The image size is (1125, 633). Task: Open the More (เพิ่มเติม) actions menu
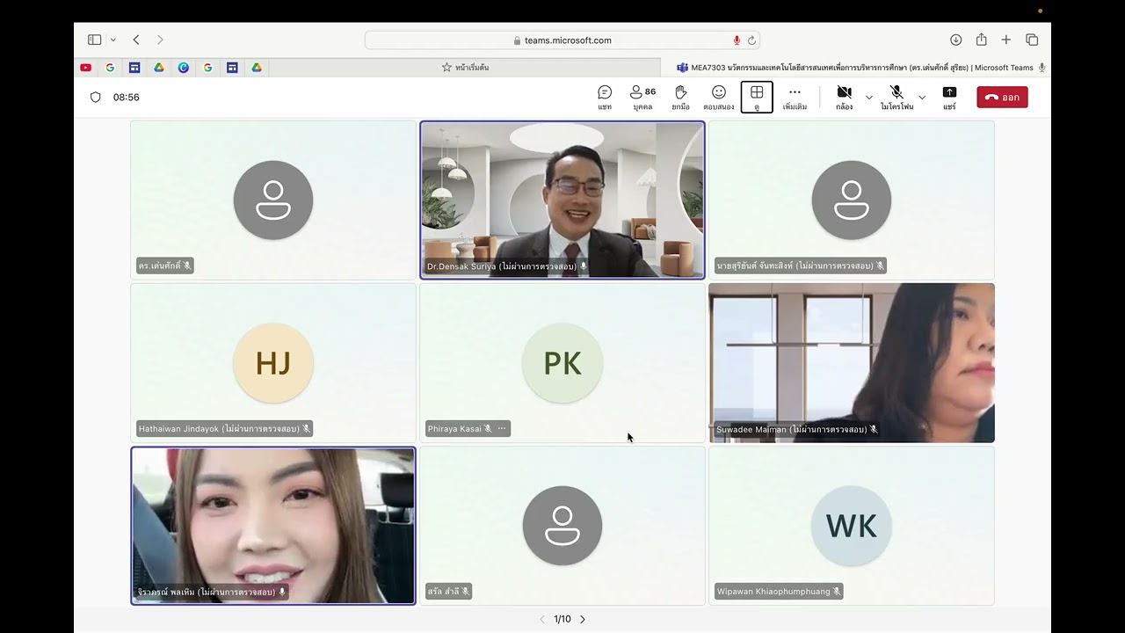pyautogui.click(x=795, y=98)
